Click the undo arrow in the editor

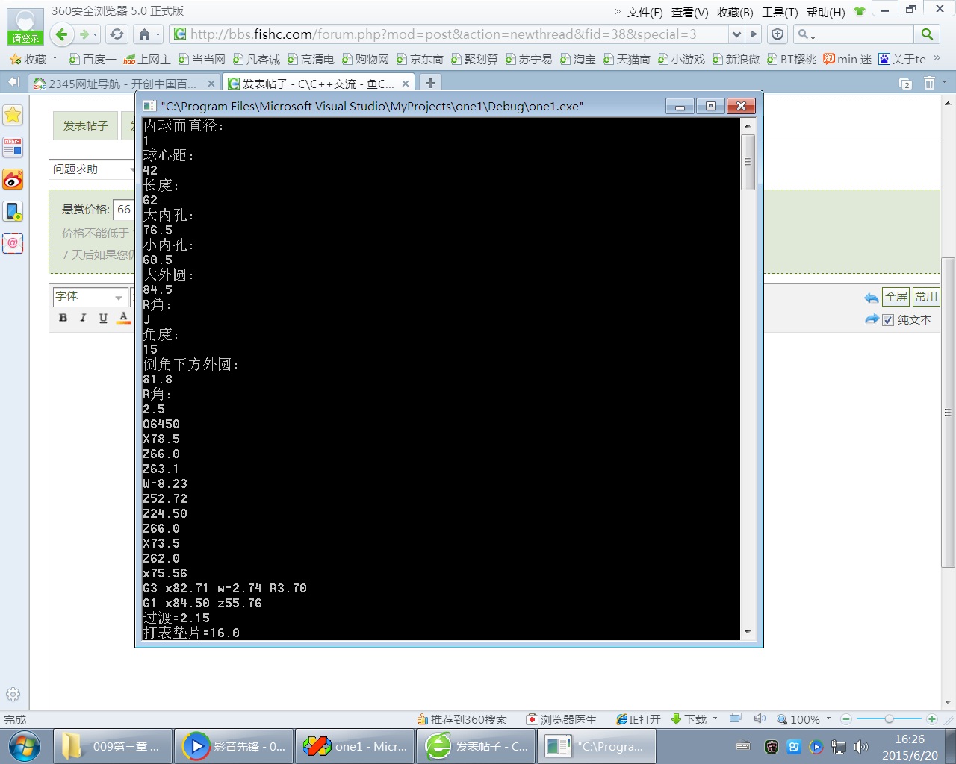coord(871,298)
